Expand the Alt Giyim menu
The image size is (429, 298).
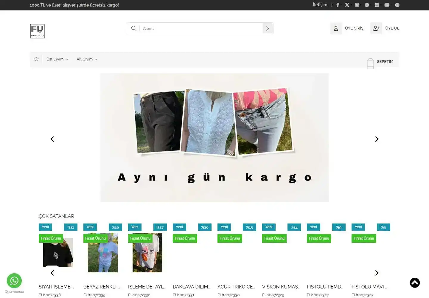[x=87, y=59]
